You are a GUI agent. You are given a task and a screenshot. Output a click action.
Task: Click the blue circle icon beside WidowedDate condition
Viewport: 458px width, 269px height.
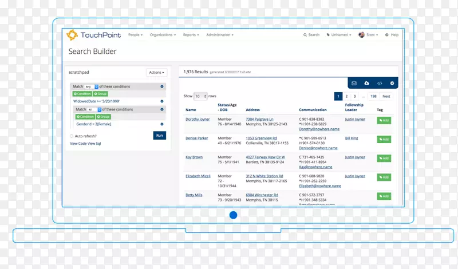pyautogui.click(x=162, y=101)
